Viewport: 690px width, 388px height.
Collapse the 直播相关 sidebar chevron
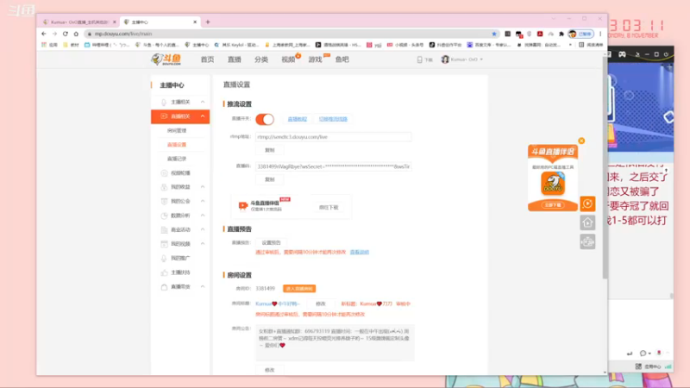[203, 116]
